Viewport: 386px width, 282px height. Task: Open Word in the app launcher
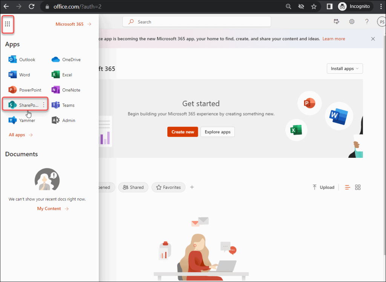pyautogui.click(x=19, y=75)
